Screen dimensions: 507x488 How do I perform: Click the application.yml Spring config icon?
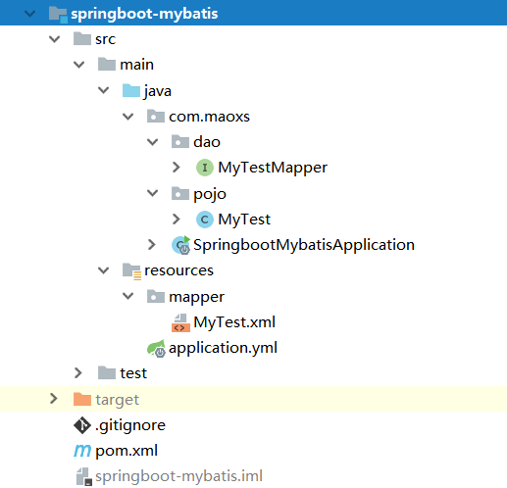(156, 349)
